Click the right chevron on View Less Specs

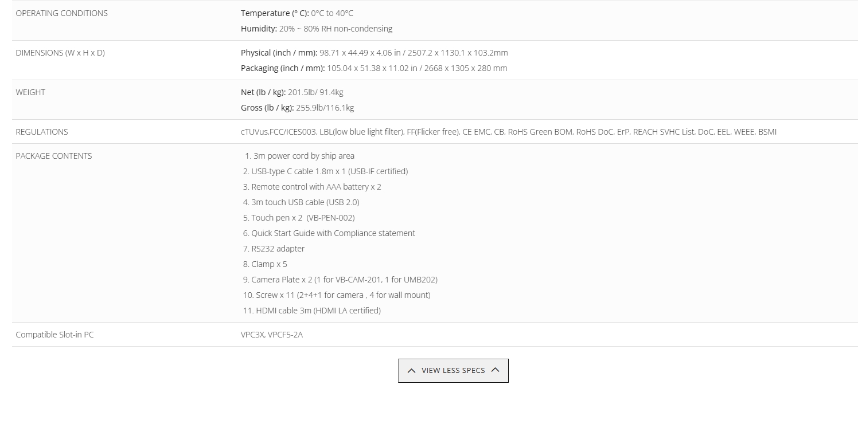click(x=496, y=370)
